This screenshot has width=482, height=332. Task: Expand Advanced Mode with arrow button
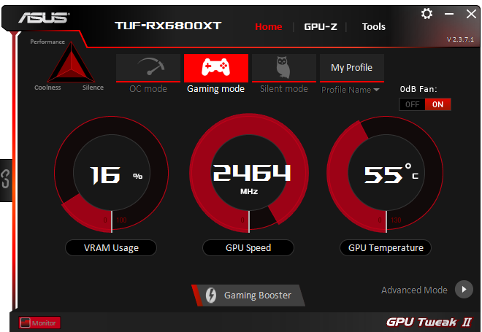[464, 289]
